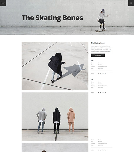
Task: Click the Category value in second Info block
Action: pos(103,86)
